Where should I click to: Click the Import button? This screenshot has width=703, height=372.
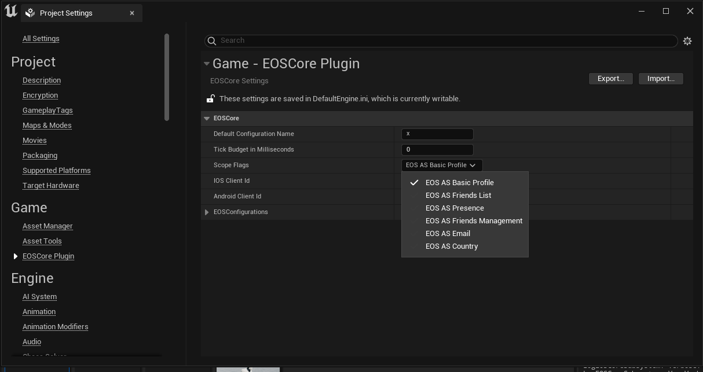pyautogui.click(x=661, y=79)
